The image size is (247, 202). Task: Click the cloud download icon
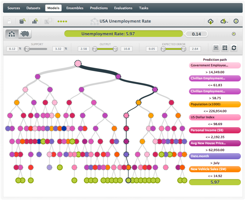point(210,21)
